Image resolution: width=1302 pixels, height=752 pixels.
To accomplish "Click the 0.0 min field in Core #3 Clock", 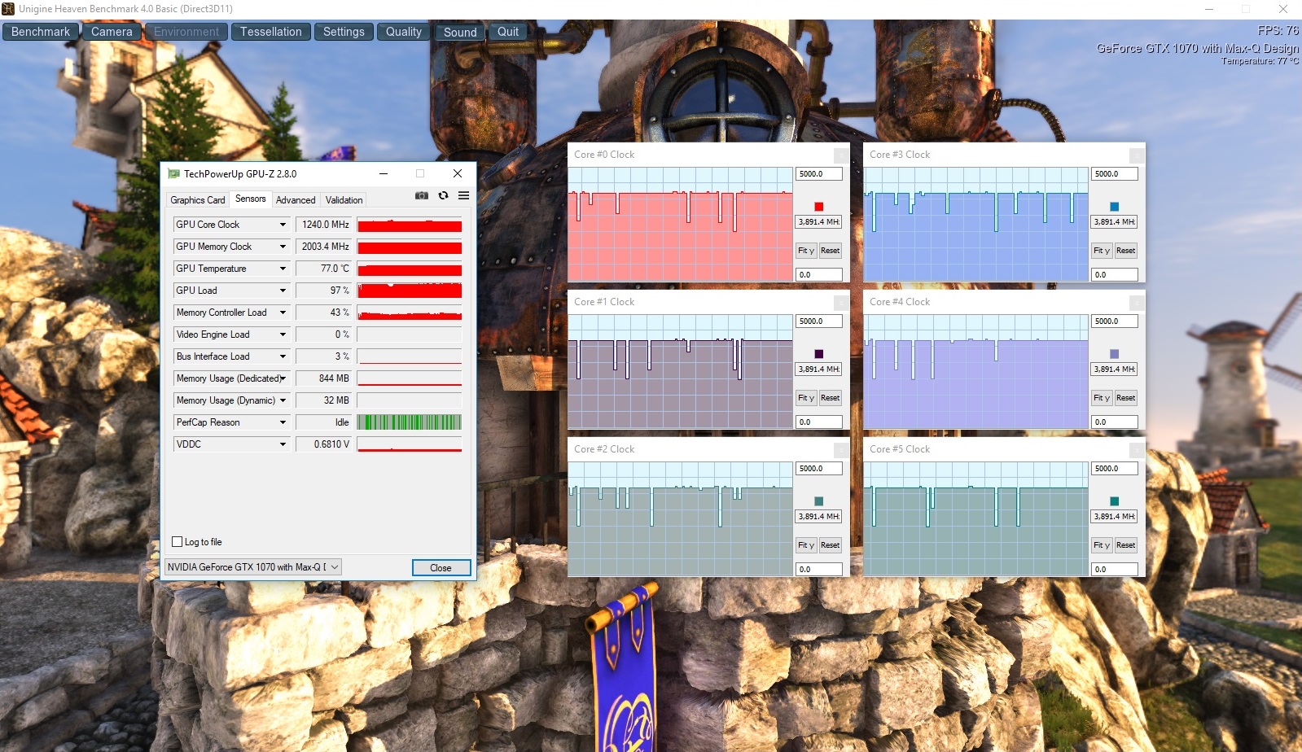I will (x=1114, y=275).
